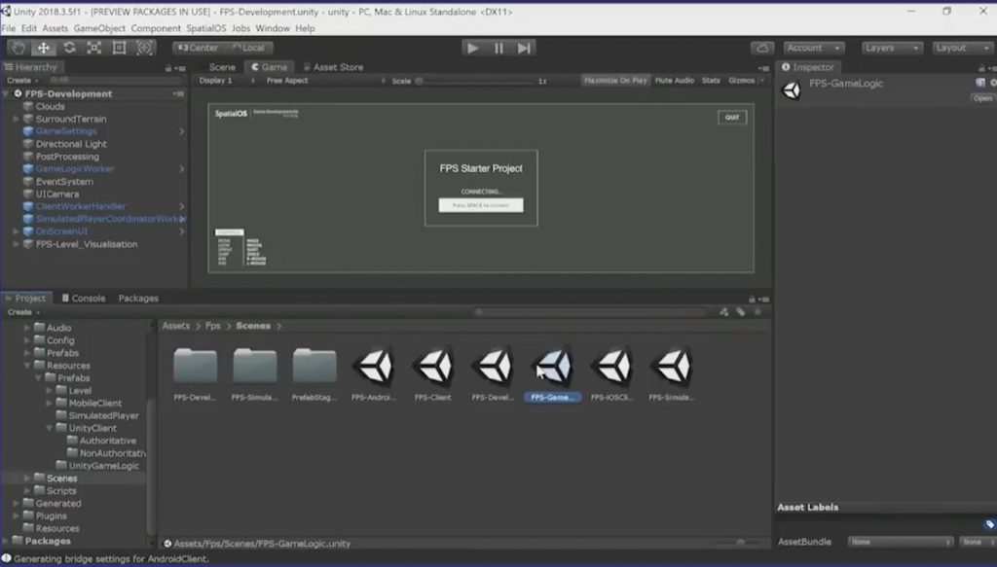Adjust the Game view Scale slider
997x567 pixels.
click(x=474, y=82)
